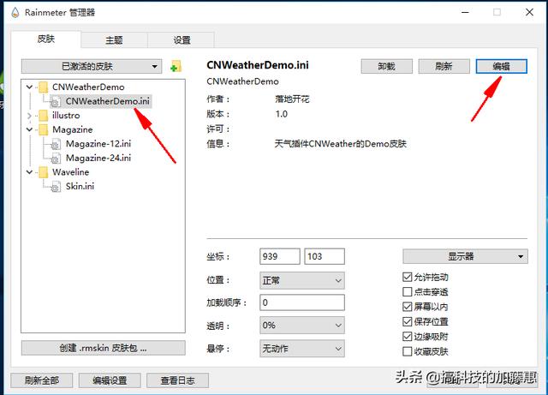Screen dimensions: 548x395
Task: Click the Y coordinate field showing 103
Action: (x=325, y=256)
